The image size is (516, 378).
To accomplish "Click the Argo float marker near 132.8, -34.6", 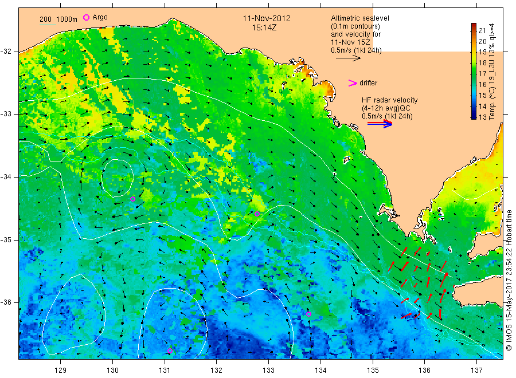I will [x=257, y=214].
